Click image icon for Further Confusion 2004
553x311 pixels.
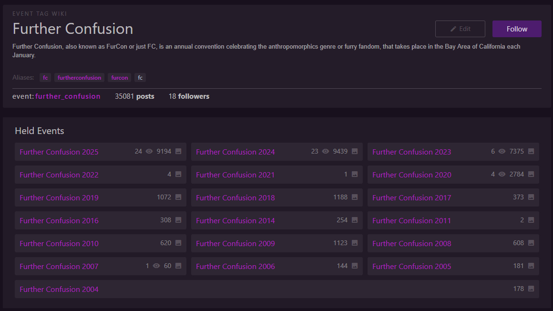coord(531,289)
